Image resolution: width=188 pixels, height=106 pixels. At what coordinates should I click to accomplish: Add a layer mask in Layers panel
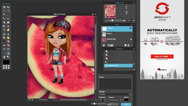(109, 45)
